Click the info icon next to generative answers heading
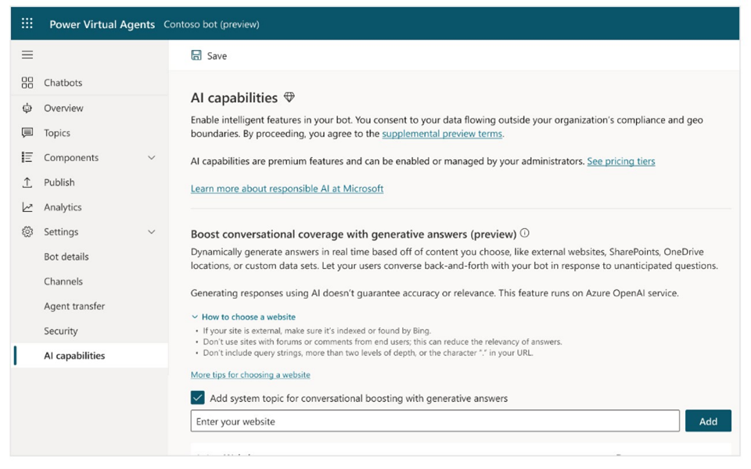Screen dimensions: 751x469 (525, 233)
